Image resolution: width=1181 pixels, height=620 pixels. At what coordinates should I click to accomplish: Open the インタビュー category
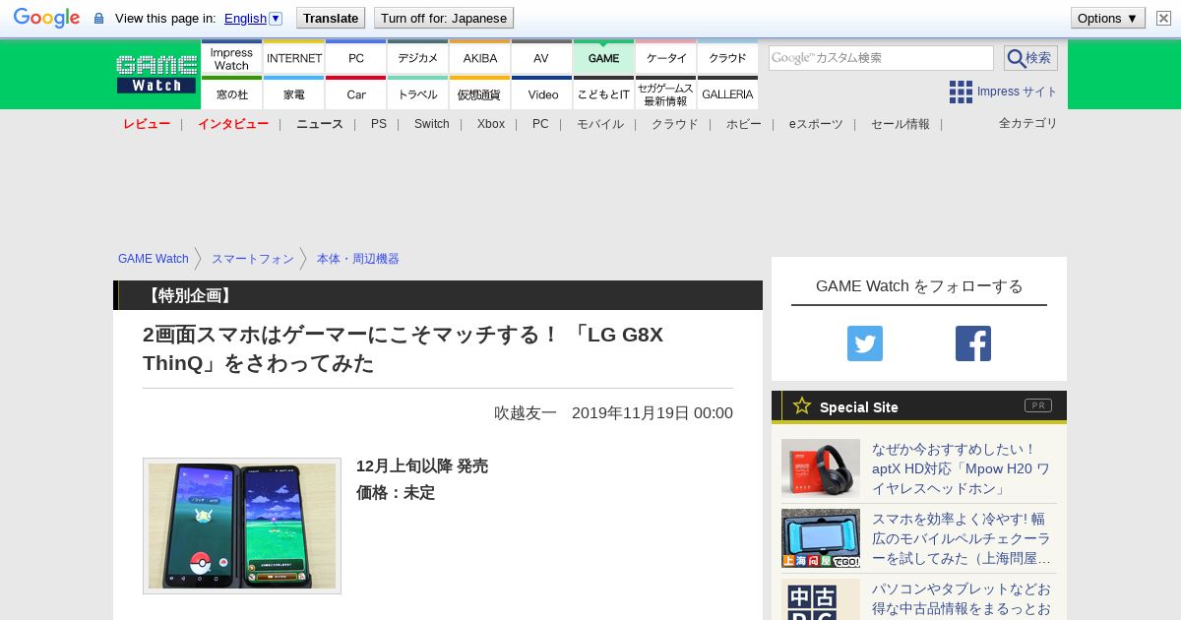tap(233, 124)
